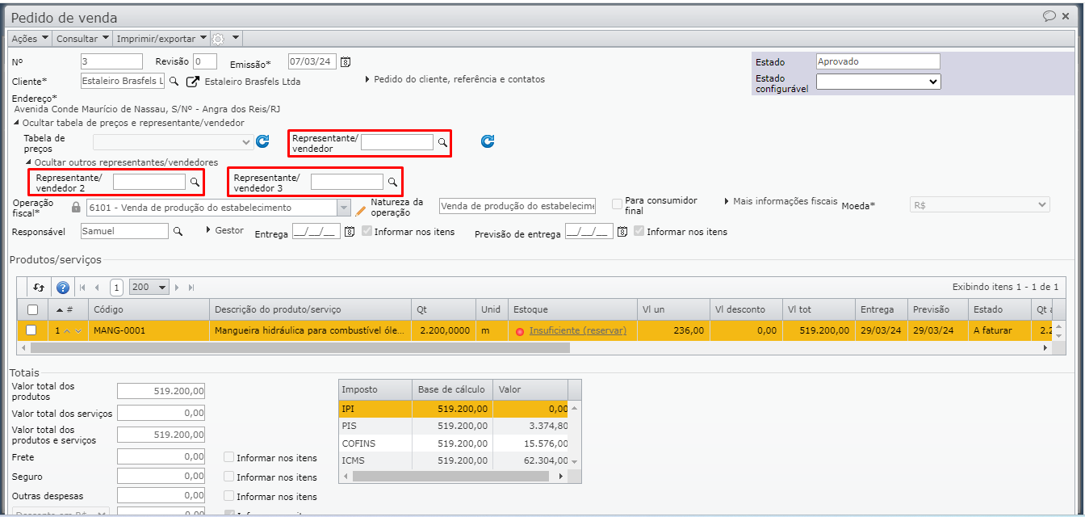Open the Estado configurável dropdown
The width and height of the screenshot is (1085, 517).
pyautogui.click(x=878, y=82)
